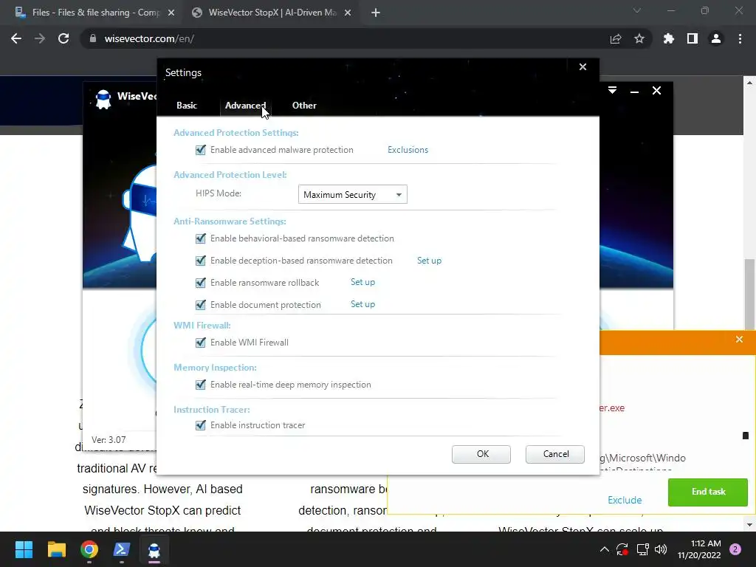Open Set up for deception-based detection

pos(429,261)
